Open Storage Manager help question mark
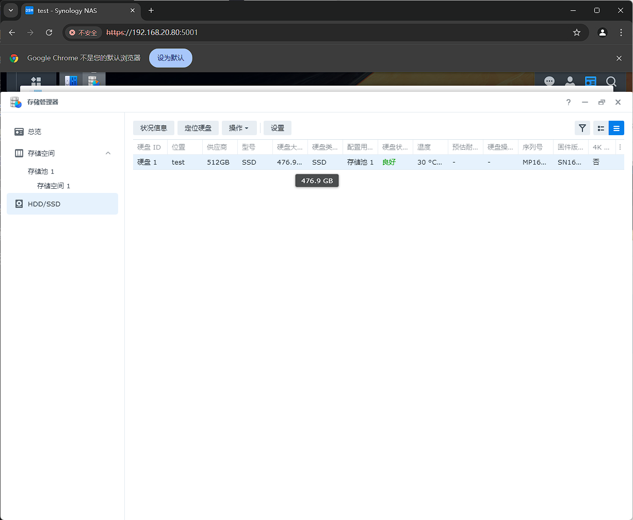This screenshot has height=520, width=633. (569, 102)
